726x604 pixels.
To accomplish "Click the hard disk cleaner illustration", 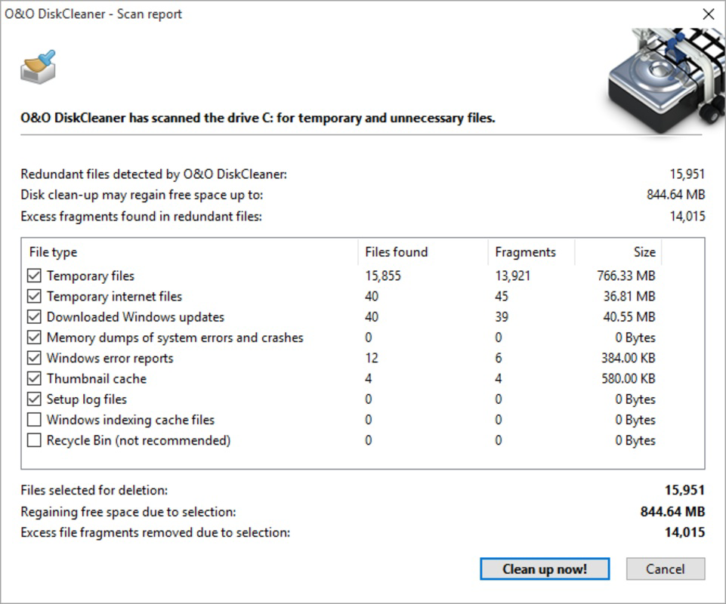I will coord(666,79).
